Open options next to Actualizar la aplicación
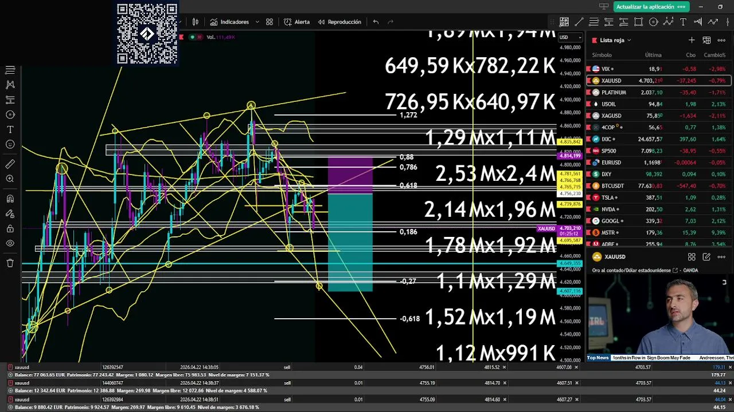734x412 pixels. 681,6
